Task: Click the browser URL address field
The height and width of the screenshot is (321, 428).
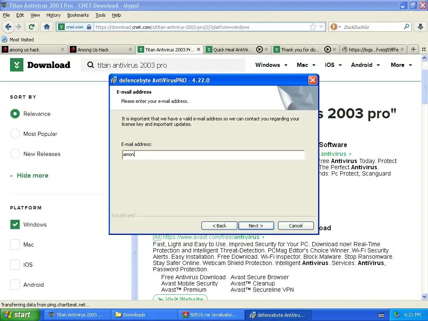Action: point(202,27)
